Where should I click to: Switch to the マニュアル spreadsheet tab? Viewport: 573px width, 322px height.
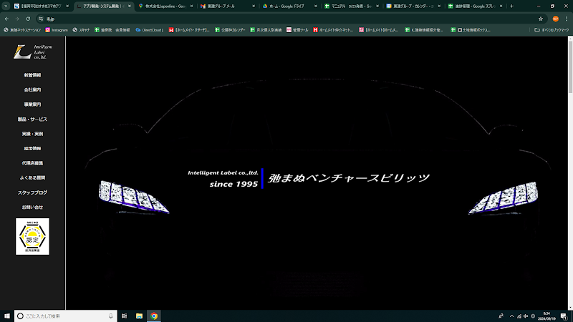(x=352, y=6)
